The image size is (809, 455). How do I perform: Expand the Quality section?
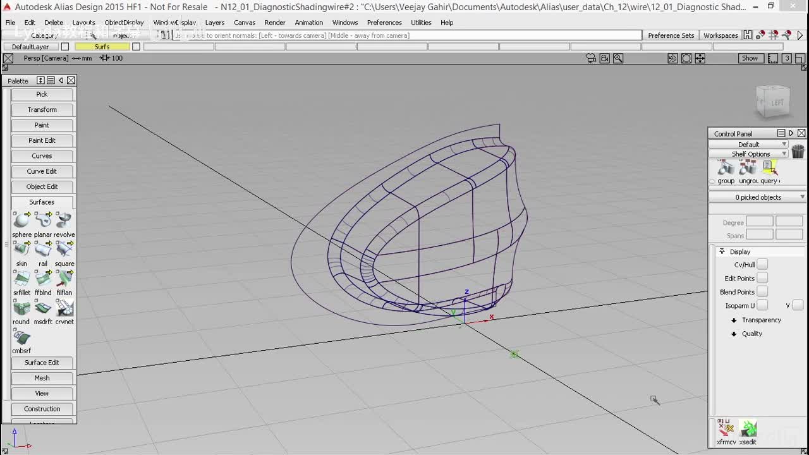[x=751, y=334]
